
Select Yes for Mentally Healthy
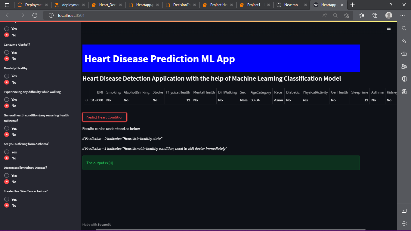7,76
